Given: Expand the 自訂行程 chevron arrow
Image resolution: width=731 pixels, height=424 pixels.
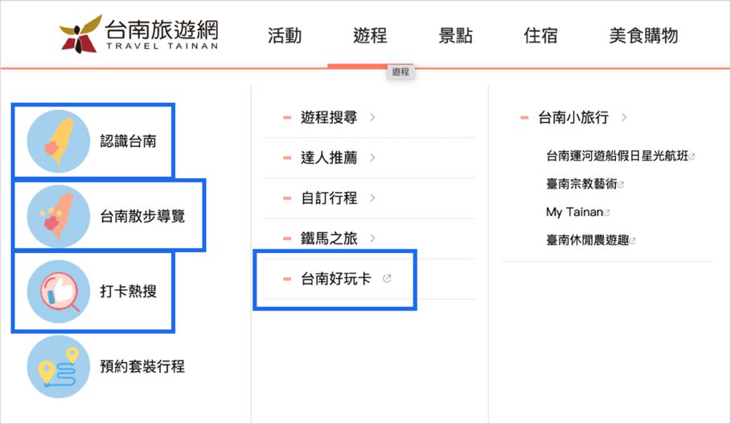Looking at the screenshot, I should pyautogui.click(x=372, y=198).
